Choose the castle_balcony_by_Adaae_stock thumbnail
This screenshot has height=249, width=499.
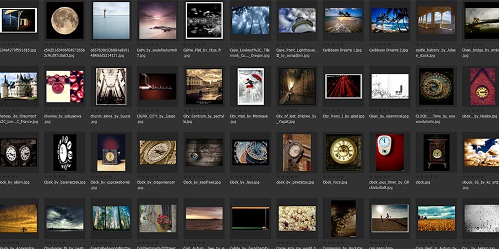click(437, 21)
